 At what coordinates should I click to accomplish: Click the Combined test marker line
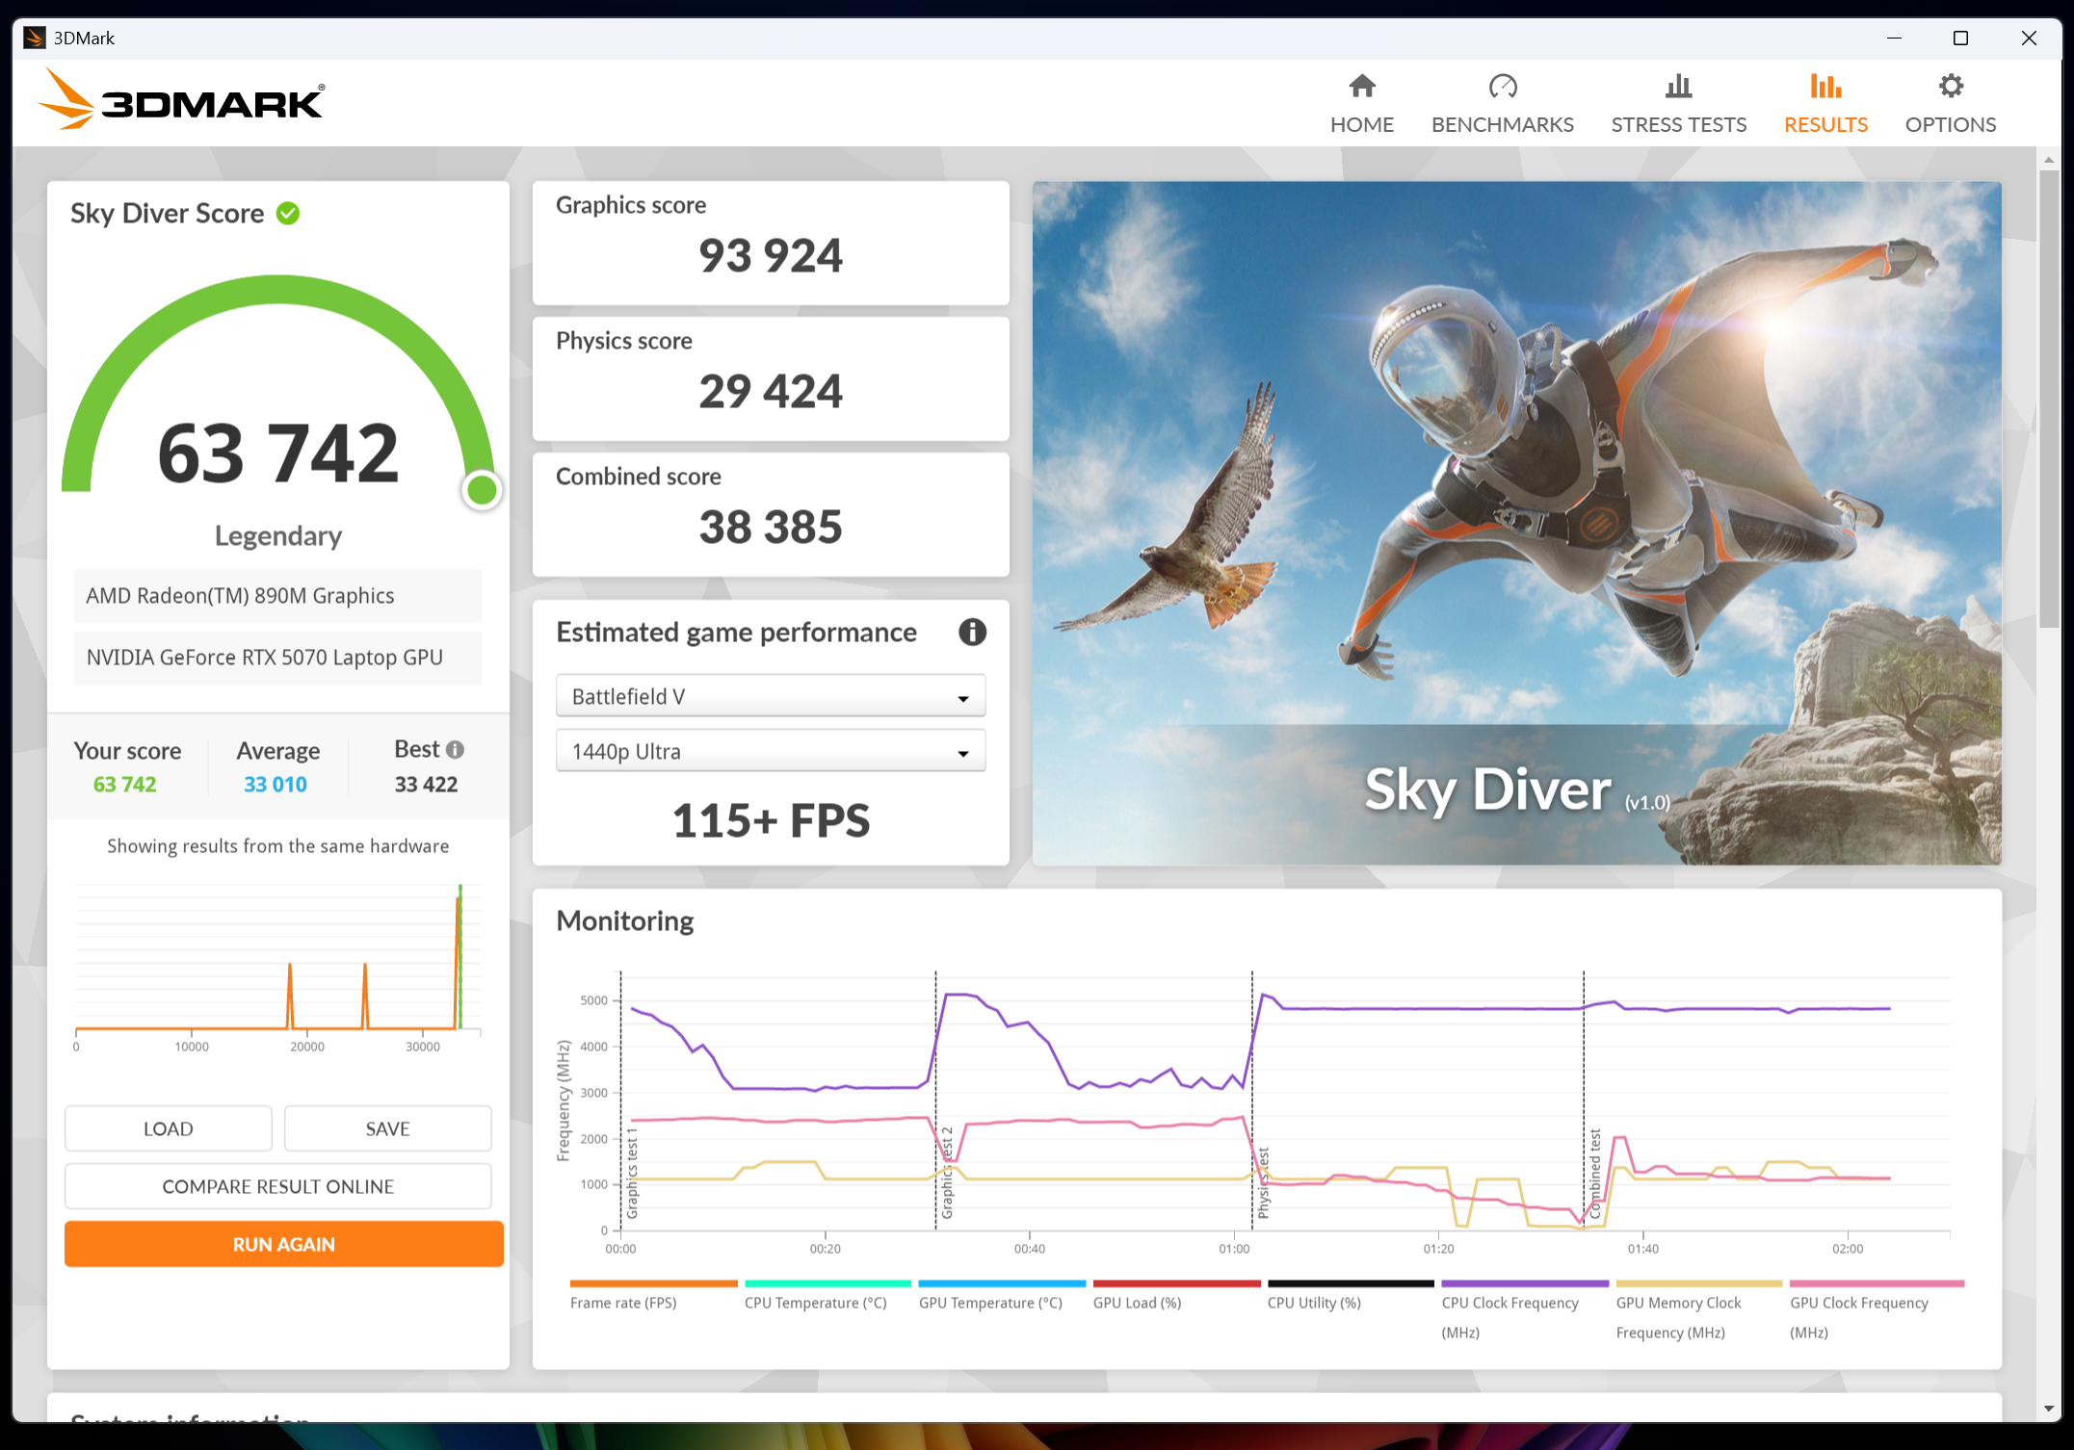coord(1583,1100)
